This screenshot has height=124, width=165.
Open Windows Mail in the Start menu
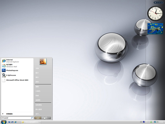(17, 66)
